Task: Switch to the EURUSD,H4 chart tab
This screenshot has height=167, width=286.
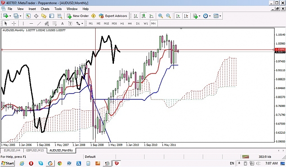Action: (12, 150)
